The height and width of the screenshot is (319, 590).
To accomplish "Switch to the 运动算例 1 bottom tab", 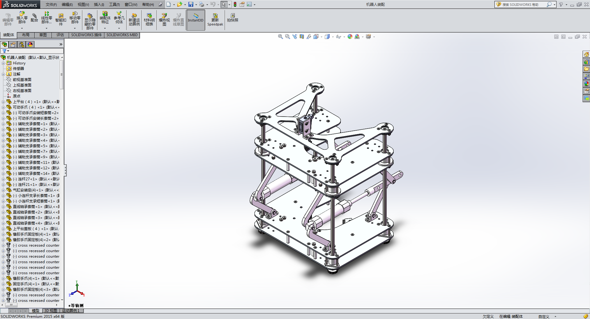I will click(x=71, y=311).
